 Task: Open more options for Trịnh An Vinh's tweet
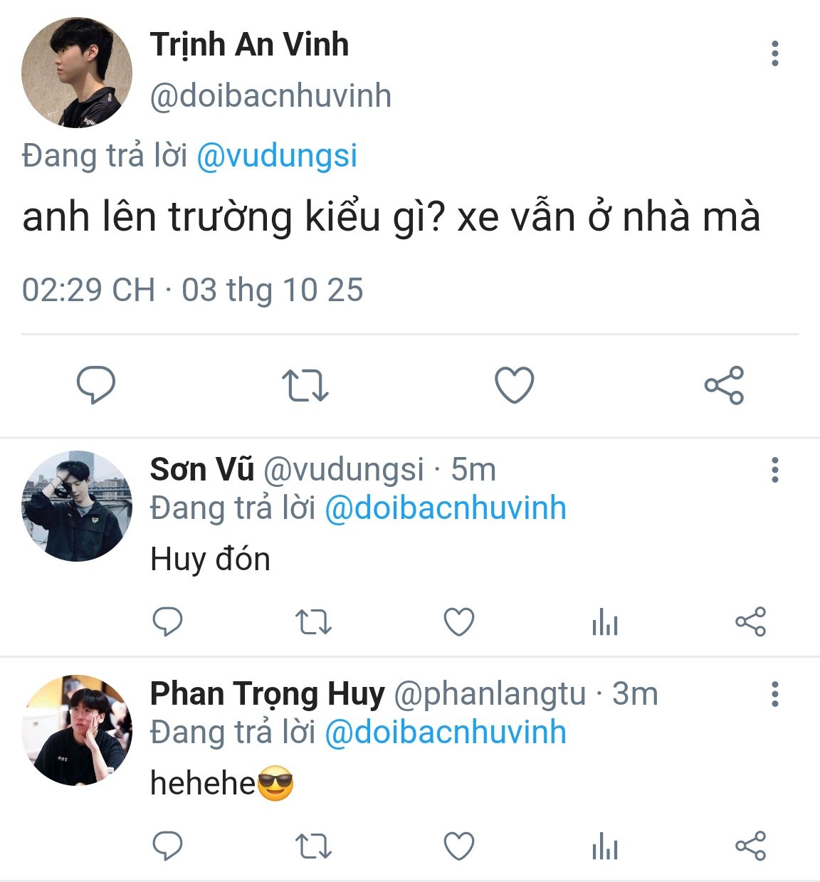[774, 53]
